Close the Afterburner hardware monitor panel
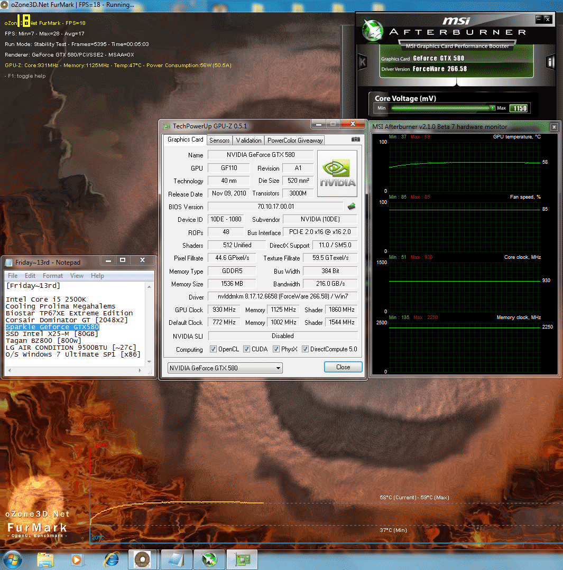The image size is (563, 570). 554,127
